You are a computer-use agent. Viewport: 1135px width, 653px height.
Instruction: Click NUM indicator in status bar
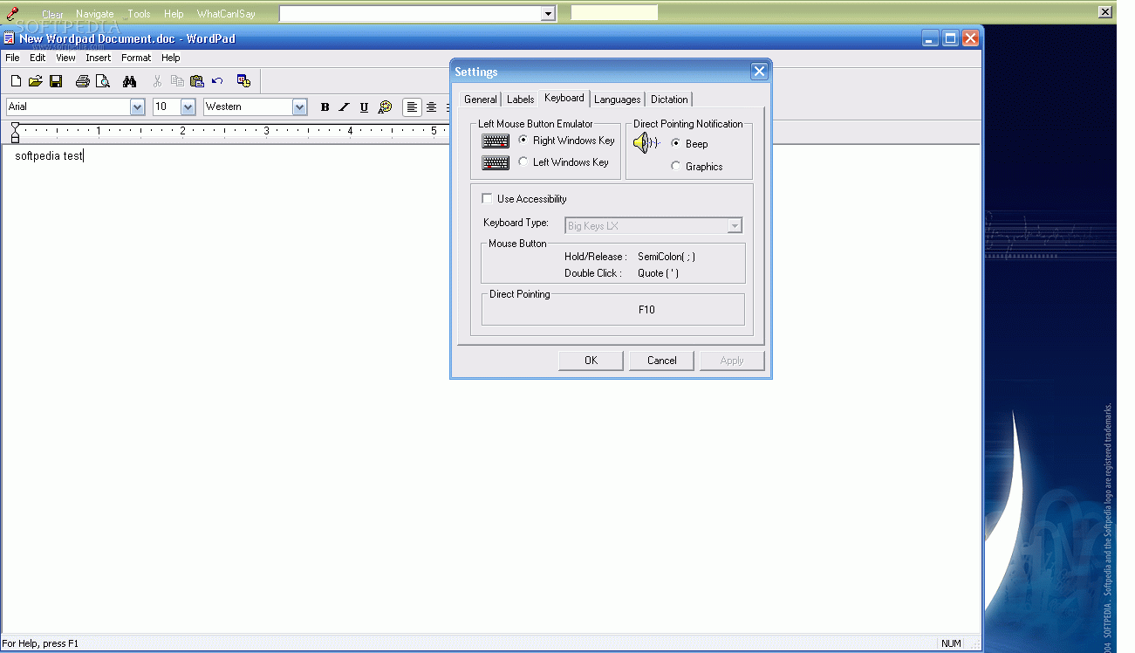(x=951, y=643)
